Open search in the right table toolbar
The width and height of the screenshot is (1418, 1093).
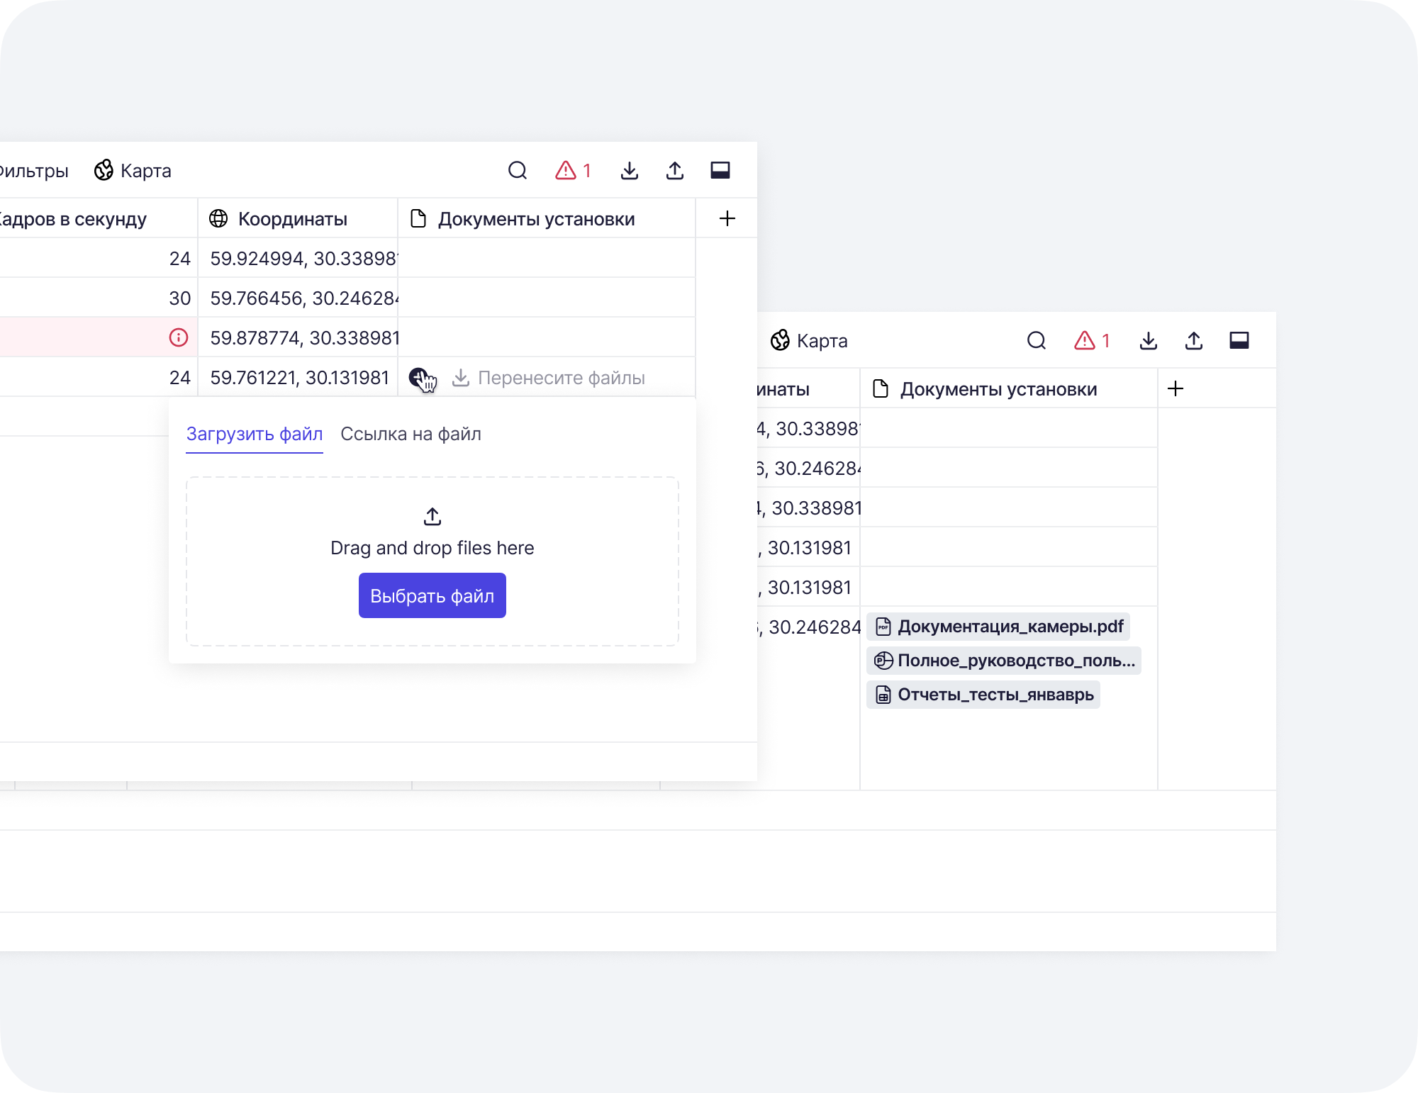[x=1037, y=341]
